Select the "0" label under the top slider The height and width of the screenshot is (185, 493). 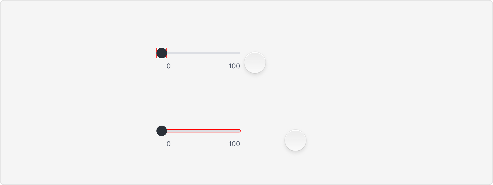point(169,66)
